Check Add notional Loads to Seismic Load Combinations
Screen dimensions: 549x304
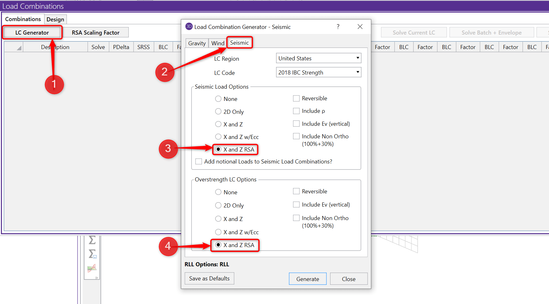(x=198, y=162)
